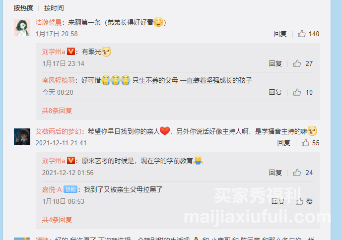Reply to 刘学州a's 2021-12-12 comment

tap(275, 173)
